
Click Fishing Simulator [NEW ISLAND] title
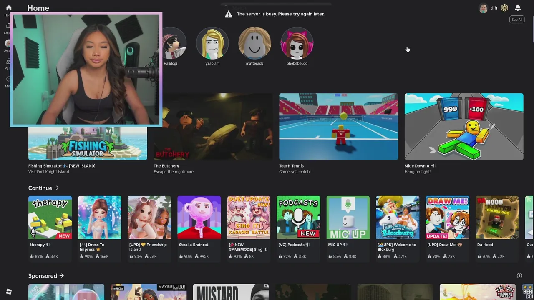[x=62, y=166]
